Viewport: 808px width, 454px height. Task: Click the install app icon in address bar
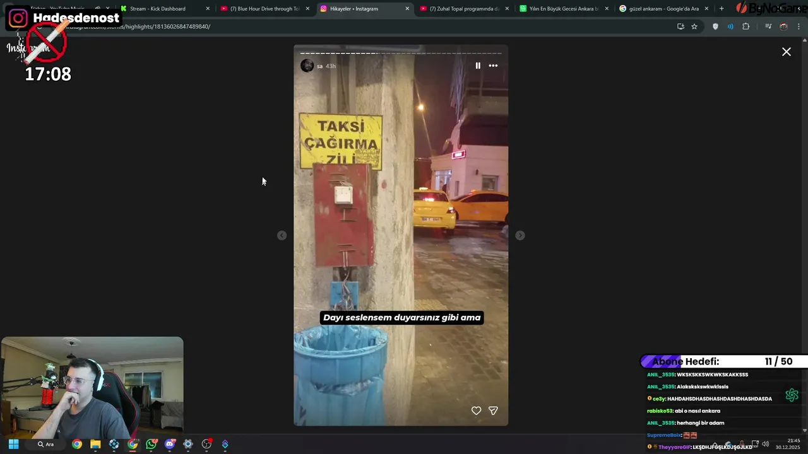pos(680,26)
